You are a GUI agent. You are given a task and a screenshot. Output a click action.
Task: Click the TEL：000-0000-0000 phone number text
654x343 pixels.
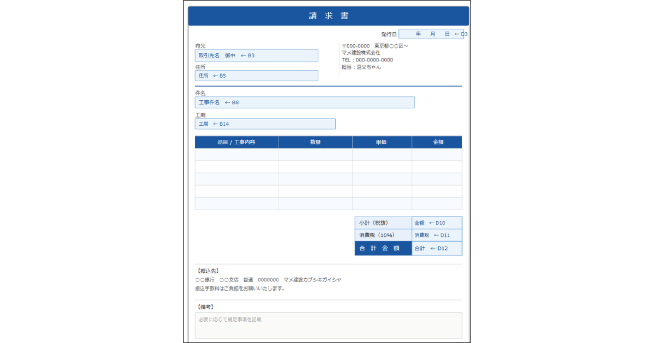point(366,60)
